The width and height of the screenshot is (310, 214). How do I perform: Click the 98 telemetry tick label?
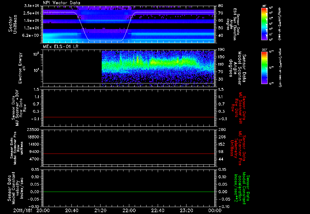tap(221, 152)
